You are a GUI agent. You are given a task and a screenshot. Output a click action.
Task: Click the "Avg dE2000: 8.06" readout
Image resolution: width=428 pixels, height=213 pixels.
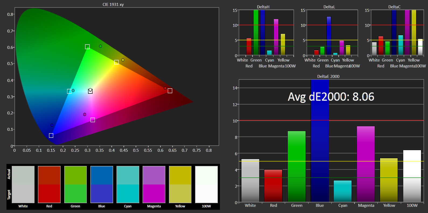pos(331,97)
